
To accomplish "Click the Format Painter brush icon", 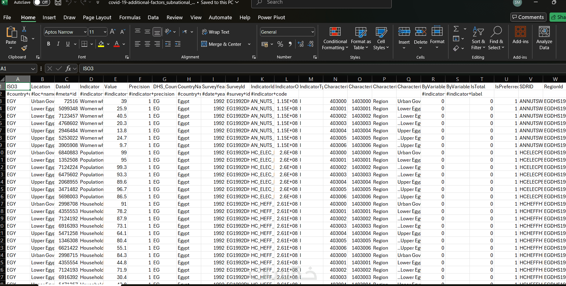I will 24,48.
